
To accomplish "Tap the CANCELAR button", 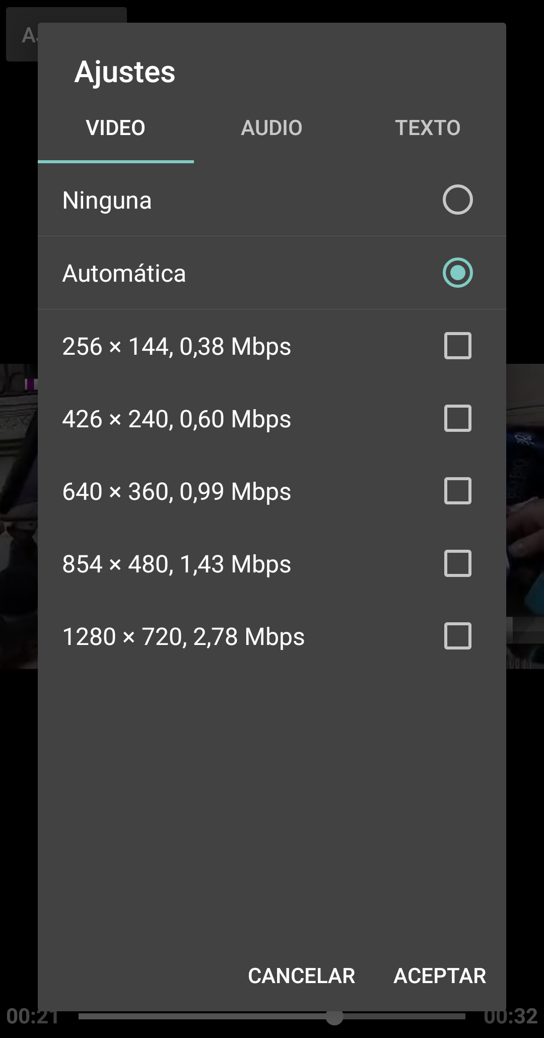I will click(301, 976).
